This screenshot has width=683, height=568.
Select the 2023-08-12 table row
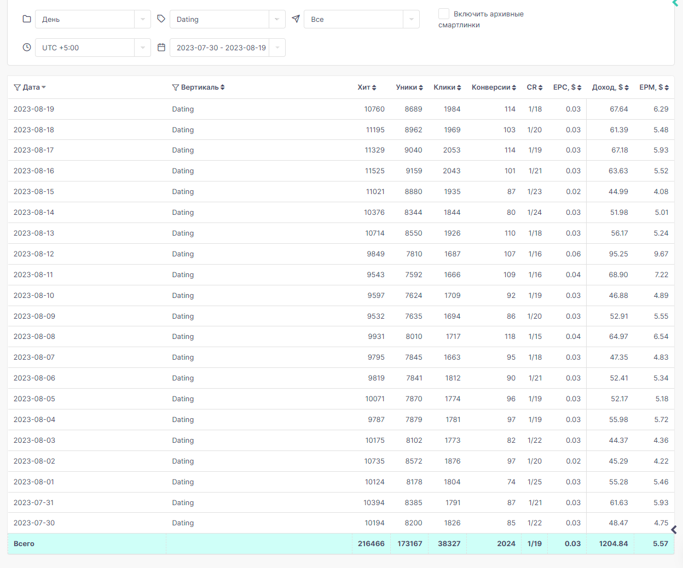click(x=341, y=254)
